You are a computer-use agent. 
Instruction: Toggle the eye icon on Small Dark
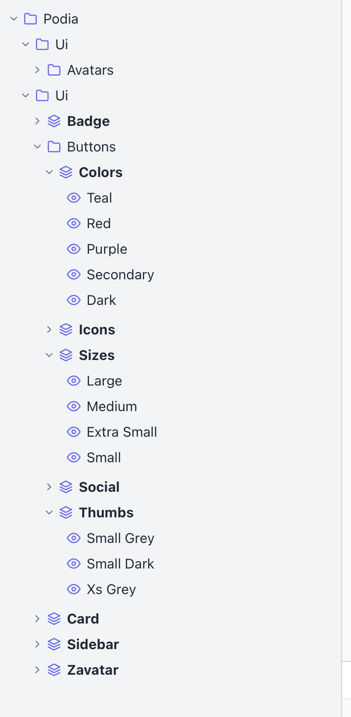[x=74, y=564]
